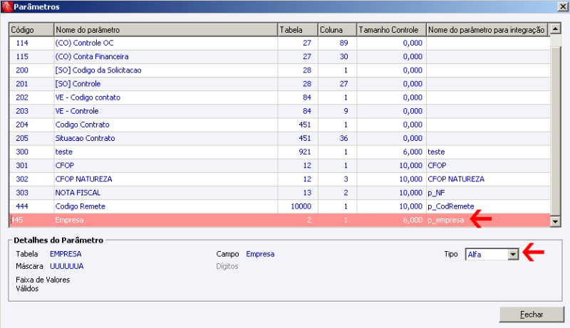Click the Nome do parâmetro para integração header
This screenshot has width=570, height=328.
click(487, 30)
